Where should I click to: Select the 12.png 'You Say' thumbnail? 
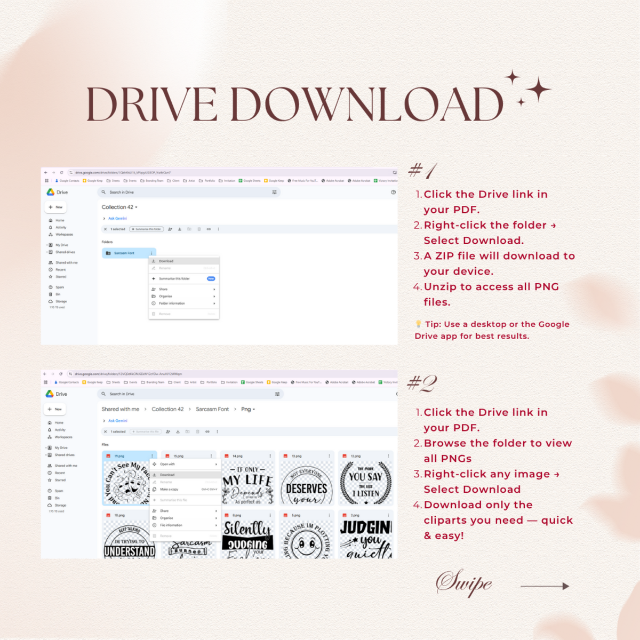pos(366,483)
